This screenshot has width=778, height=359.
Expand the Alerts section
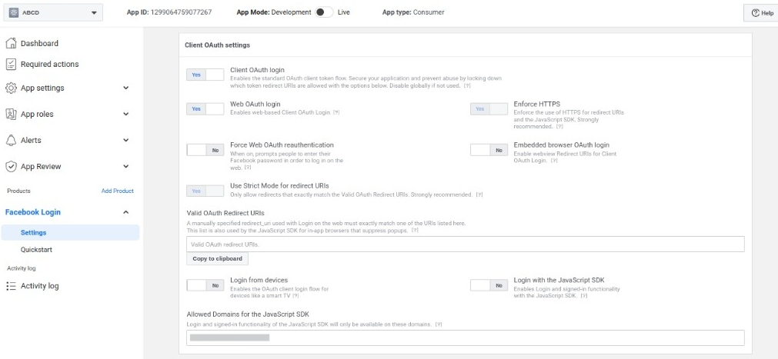coord(126,141)
